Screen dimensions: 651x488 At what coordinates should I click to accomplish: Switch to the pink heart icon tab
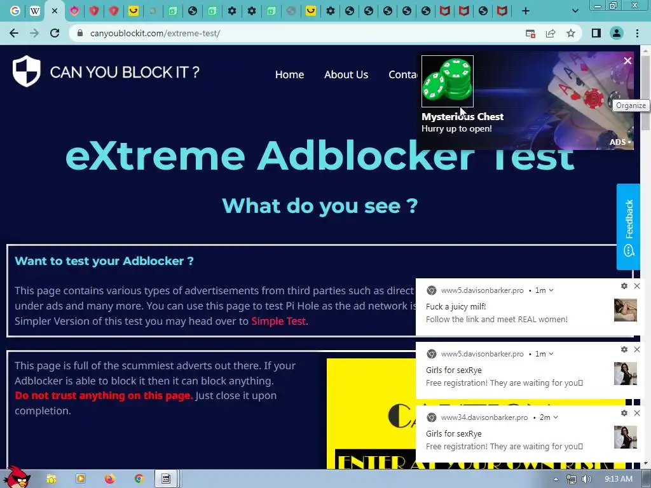74,11
